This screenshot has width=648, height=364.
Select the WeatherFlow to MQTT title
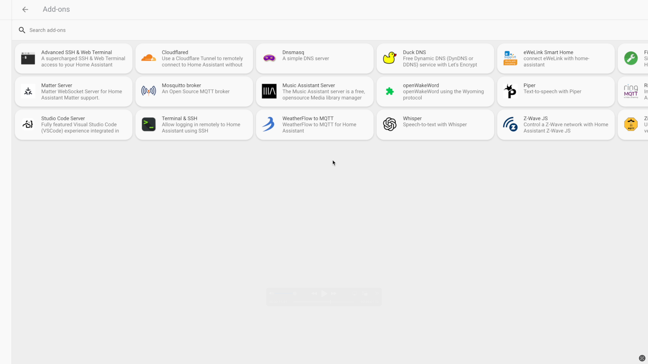pyautogui.click(x=308, y=118)
